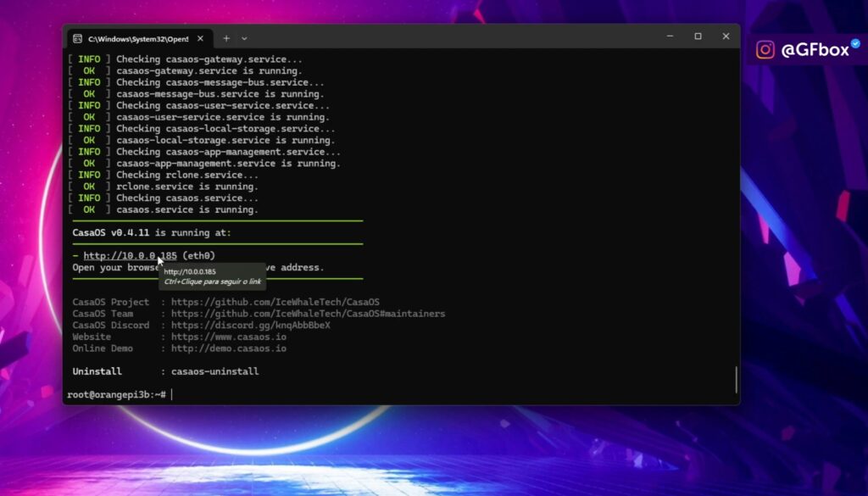Screen dimensions: 868x496
Task: Select the C:\Windows\System32\OpenS tab
Action: click(x=140, y=39)
